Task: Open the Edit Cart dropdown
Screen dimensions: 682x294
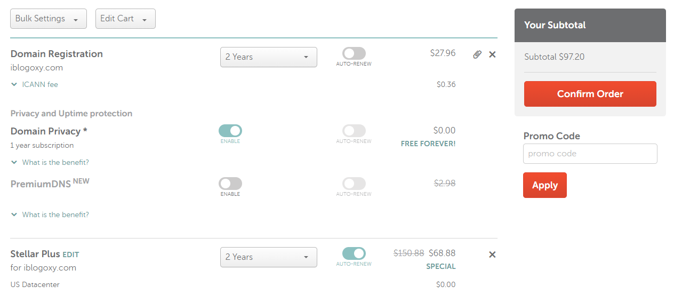Action: coord(125,19)
